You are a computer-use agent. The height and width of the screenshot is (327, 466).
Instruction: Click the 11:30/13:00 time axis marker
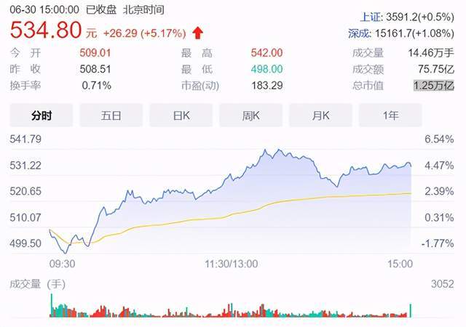(x=232, y=264)
